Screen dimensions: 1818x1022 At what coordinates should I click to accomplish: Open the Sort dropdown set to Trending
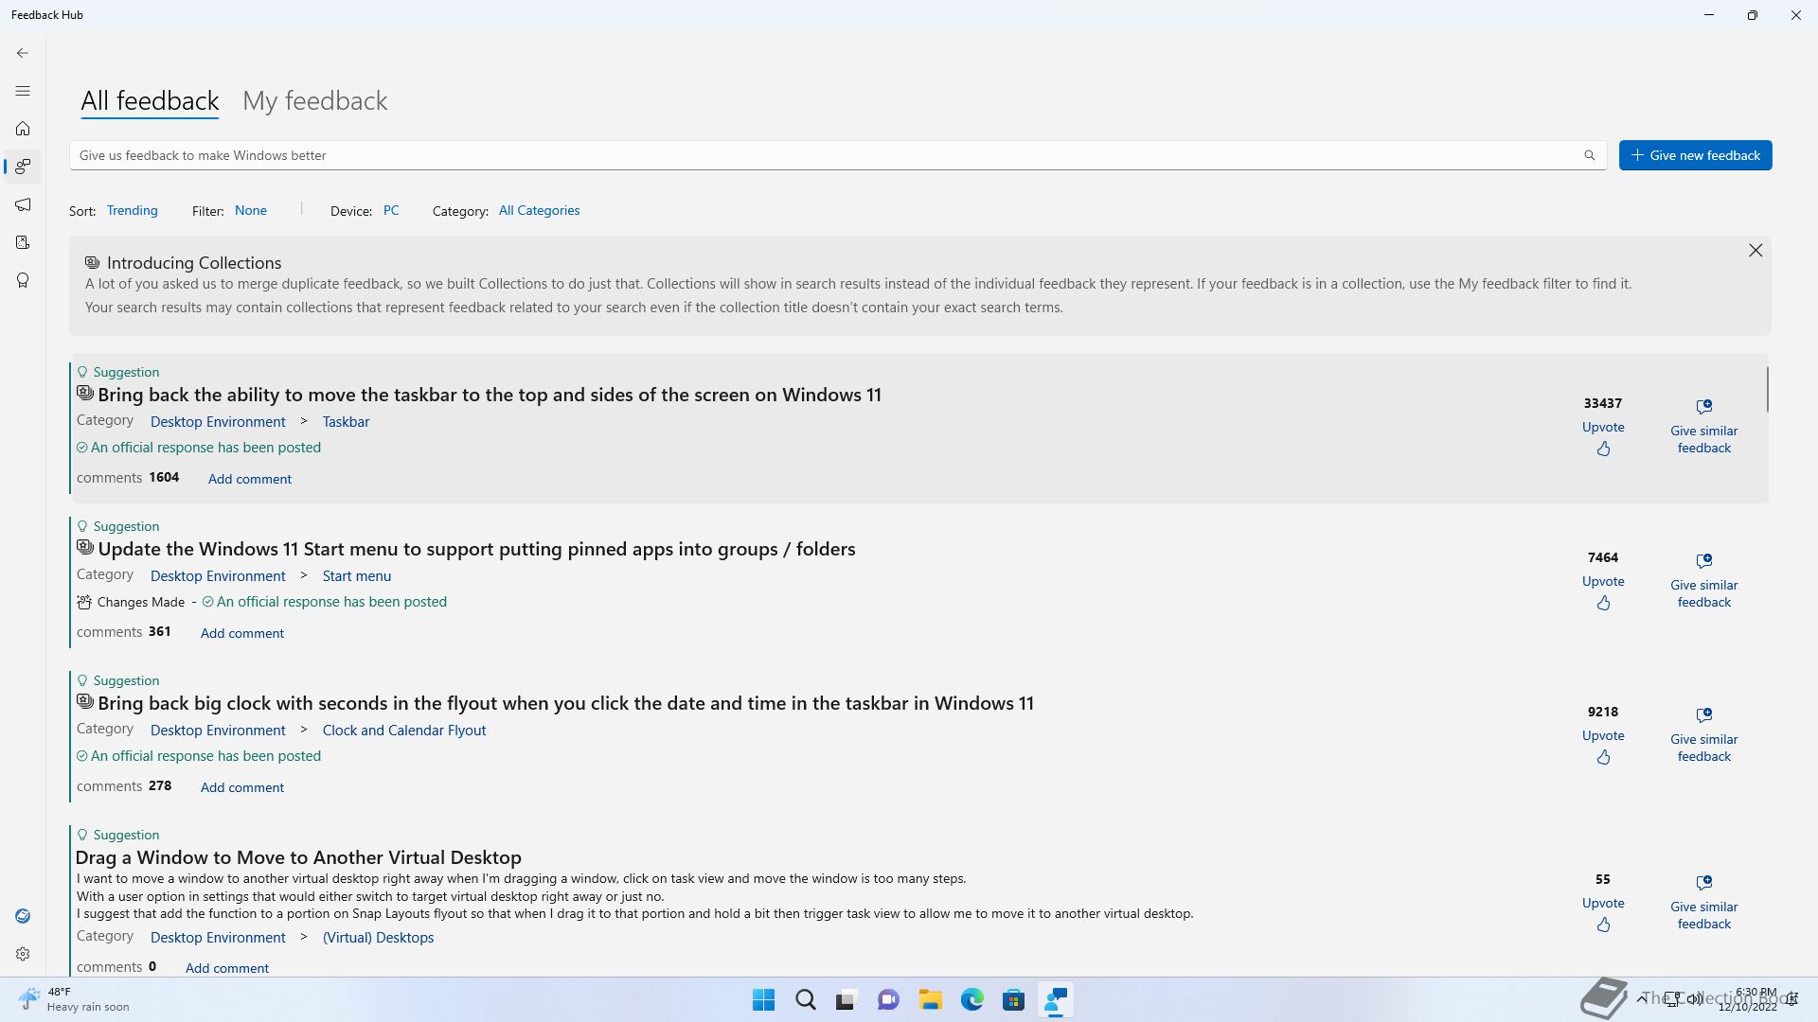[133, 210]
